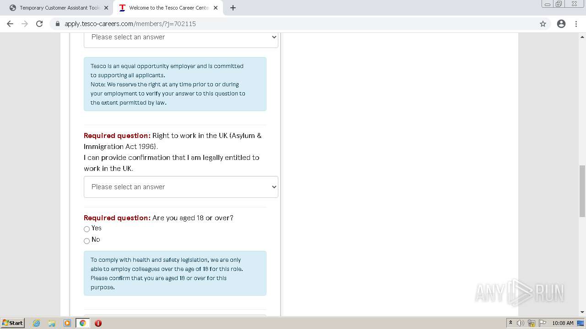Reload the Tesco careers page

[39, 24]
